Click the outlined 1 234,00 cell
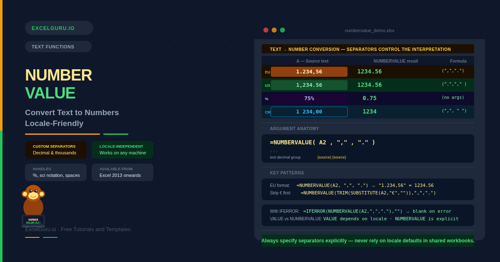Screen dimensions: 500x262 click(309, 112)
